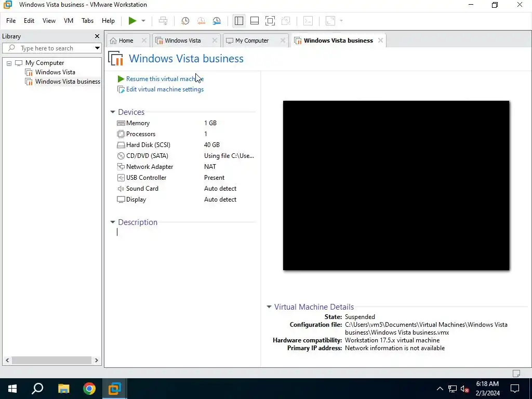Collapse the My Computer tree node
The image size is (532, 399).
click(x=9, y=63)
